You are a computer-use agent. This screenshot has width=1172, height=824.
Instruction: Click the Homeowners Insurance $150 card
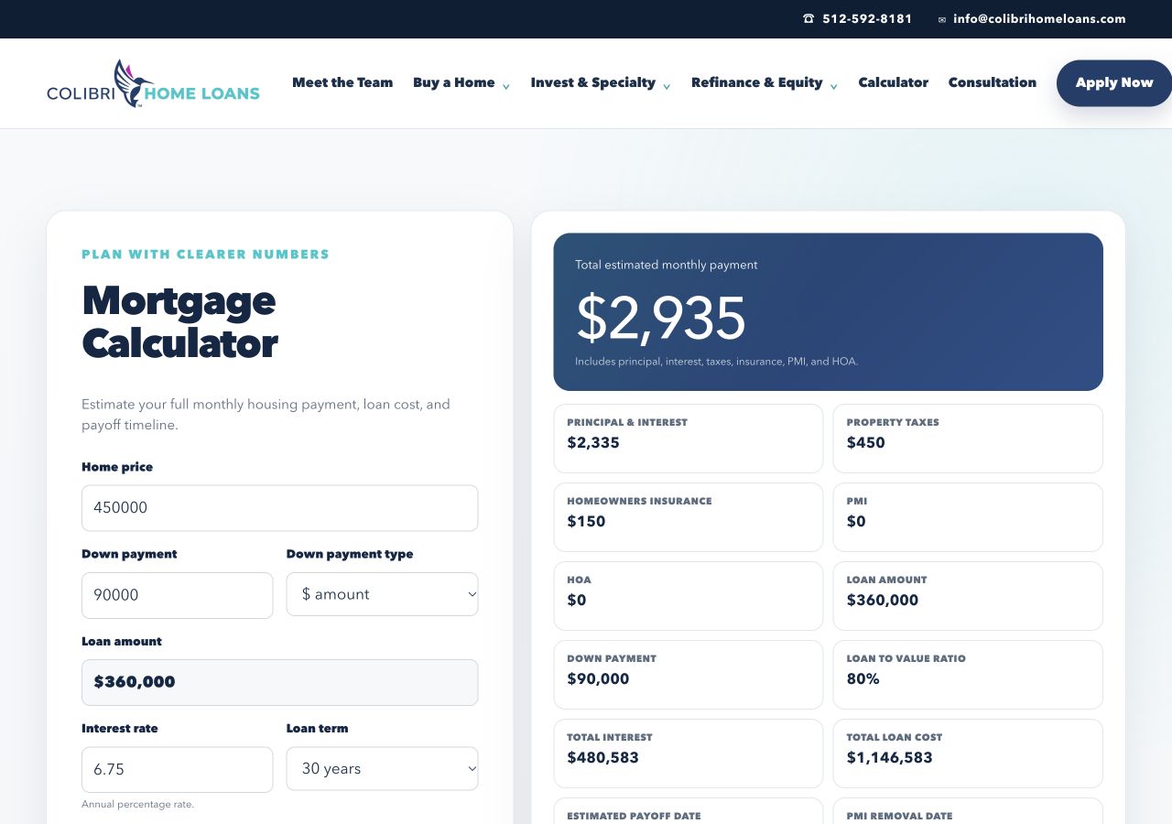click(x=689, y=517)
